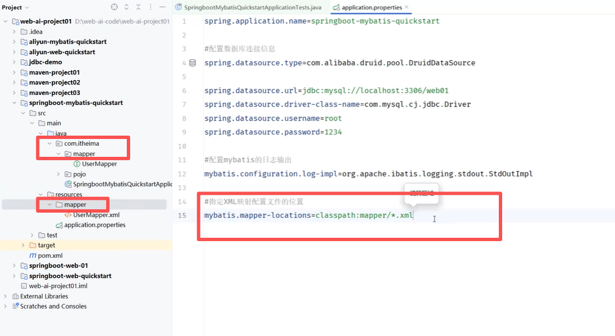Click the mybatis.configuration.log-impl property line
This screenshot has height=336, width=615.
(368, 174)
